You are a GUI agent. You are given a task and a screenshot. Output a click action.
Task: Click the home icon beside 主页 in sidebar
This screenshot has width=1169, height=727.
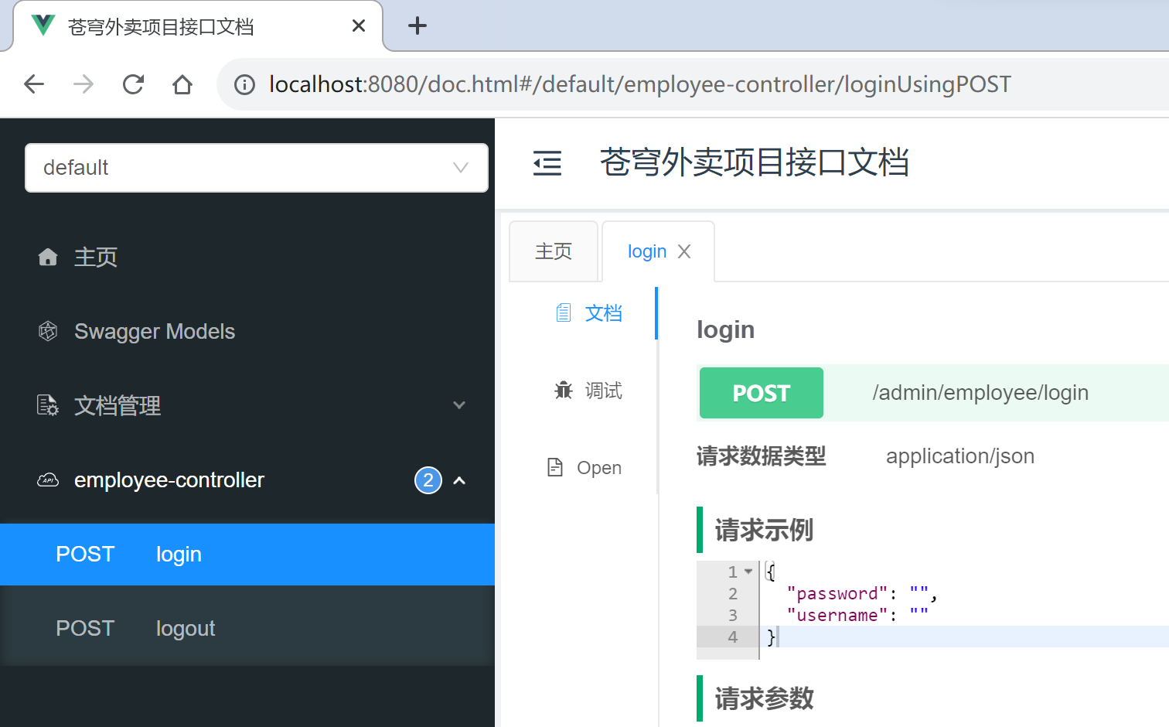(48, 257)
